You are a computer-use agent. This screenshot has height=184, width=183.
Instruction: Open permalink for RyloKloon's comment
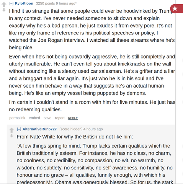17,118
